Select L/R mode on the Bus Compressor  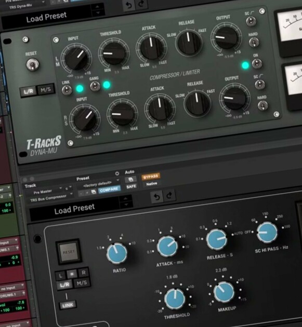[x=64, y=284]
